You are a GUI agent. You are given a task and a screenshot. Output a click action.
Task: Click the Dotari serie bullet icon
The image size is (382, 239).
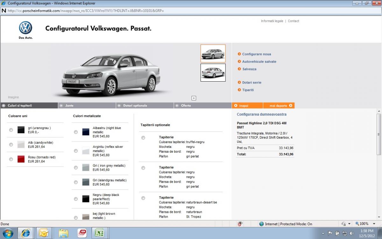click(x=239, y=83)
